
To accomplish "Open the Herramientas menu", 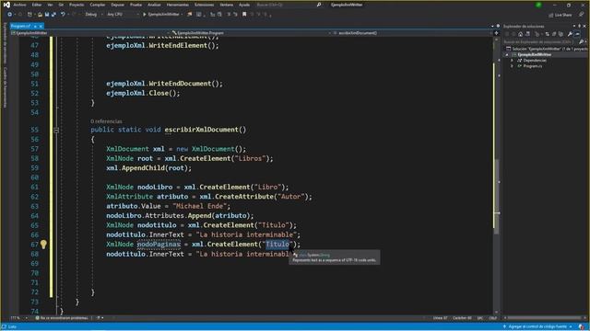I will (x=178, y=5).
